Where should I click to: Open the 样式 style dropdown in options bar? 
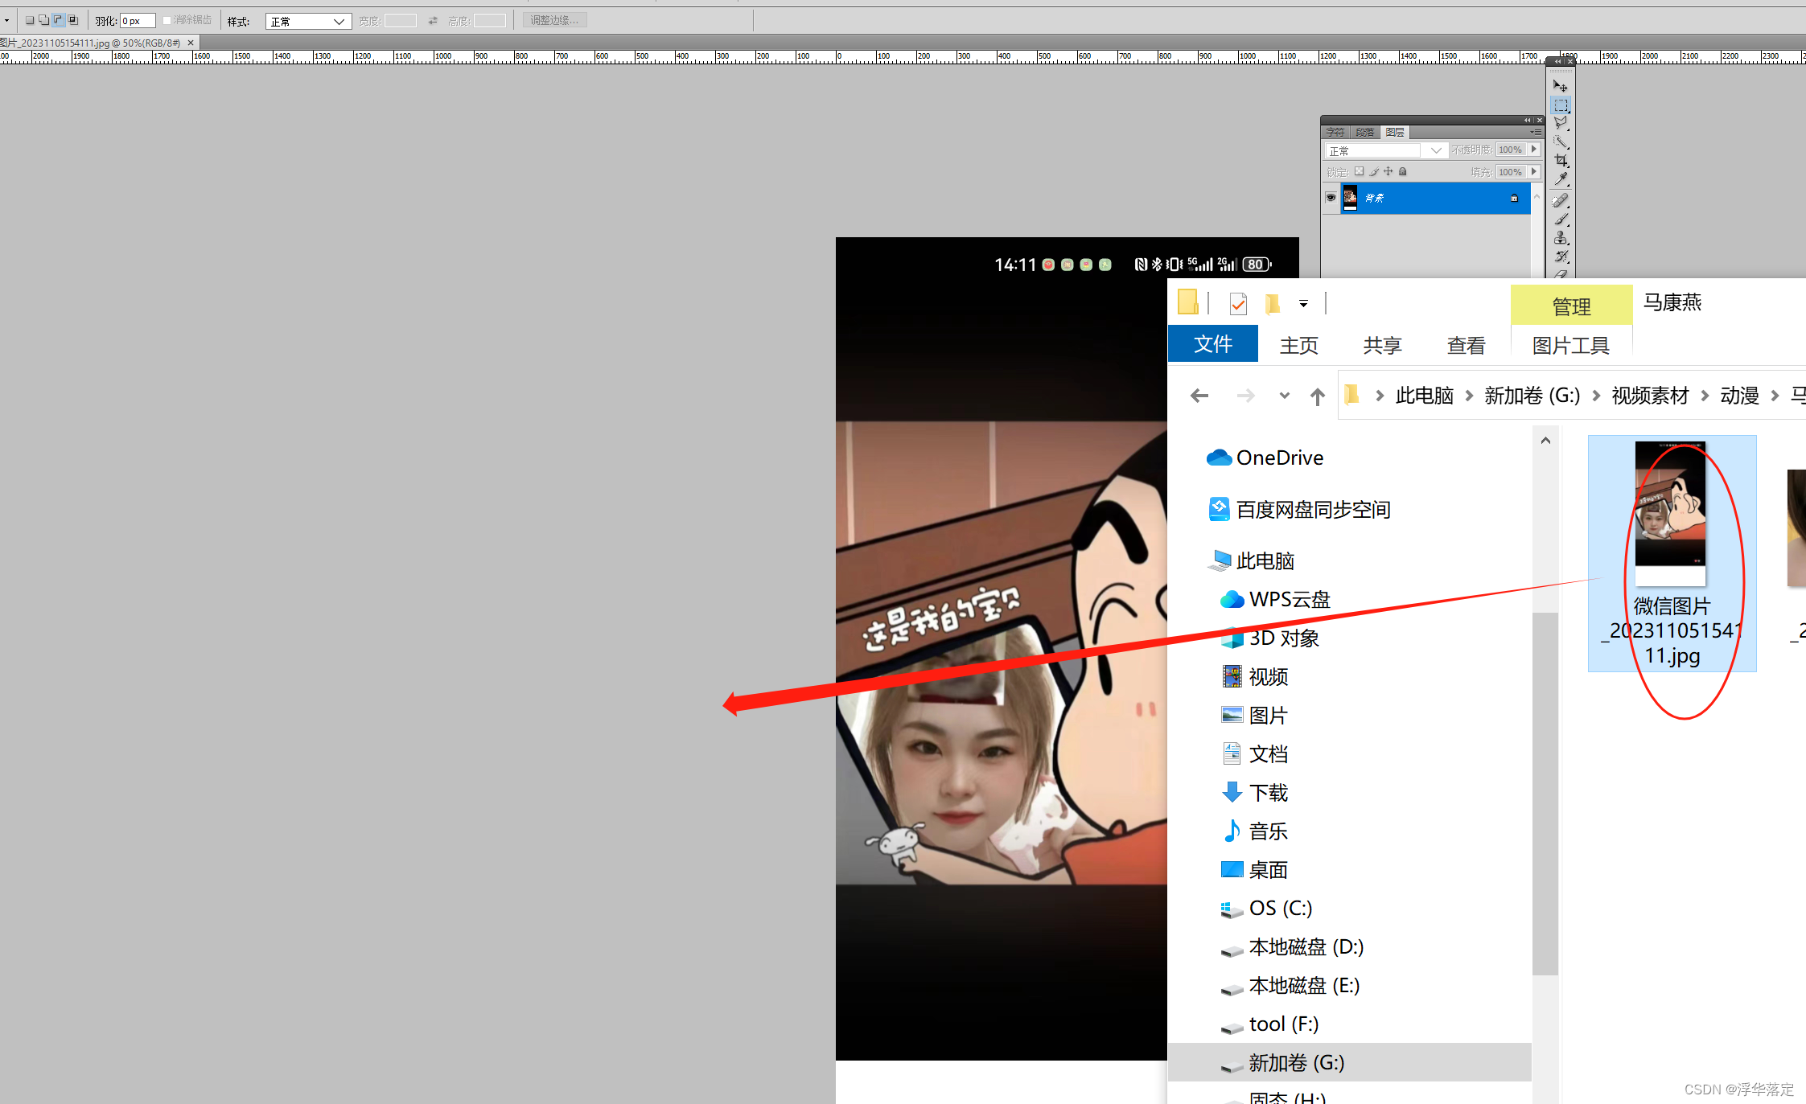pos(308,21)
